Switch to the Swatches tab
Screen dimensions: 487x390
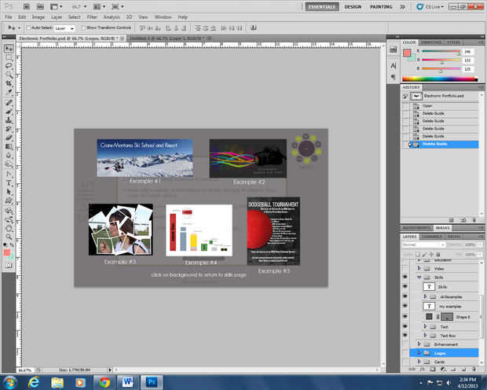(x=430, y=42)
